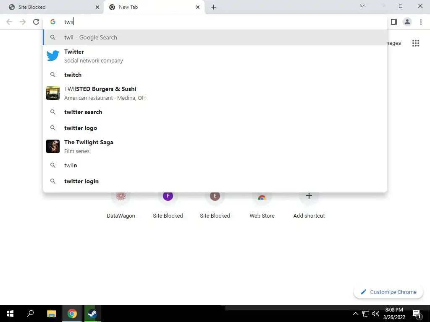Go back with the browser back arrow
This screenshot has height=322, width=430.
(x=9, y=22)
